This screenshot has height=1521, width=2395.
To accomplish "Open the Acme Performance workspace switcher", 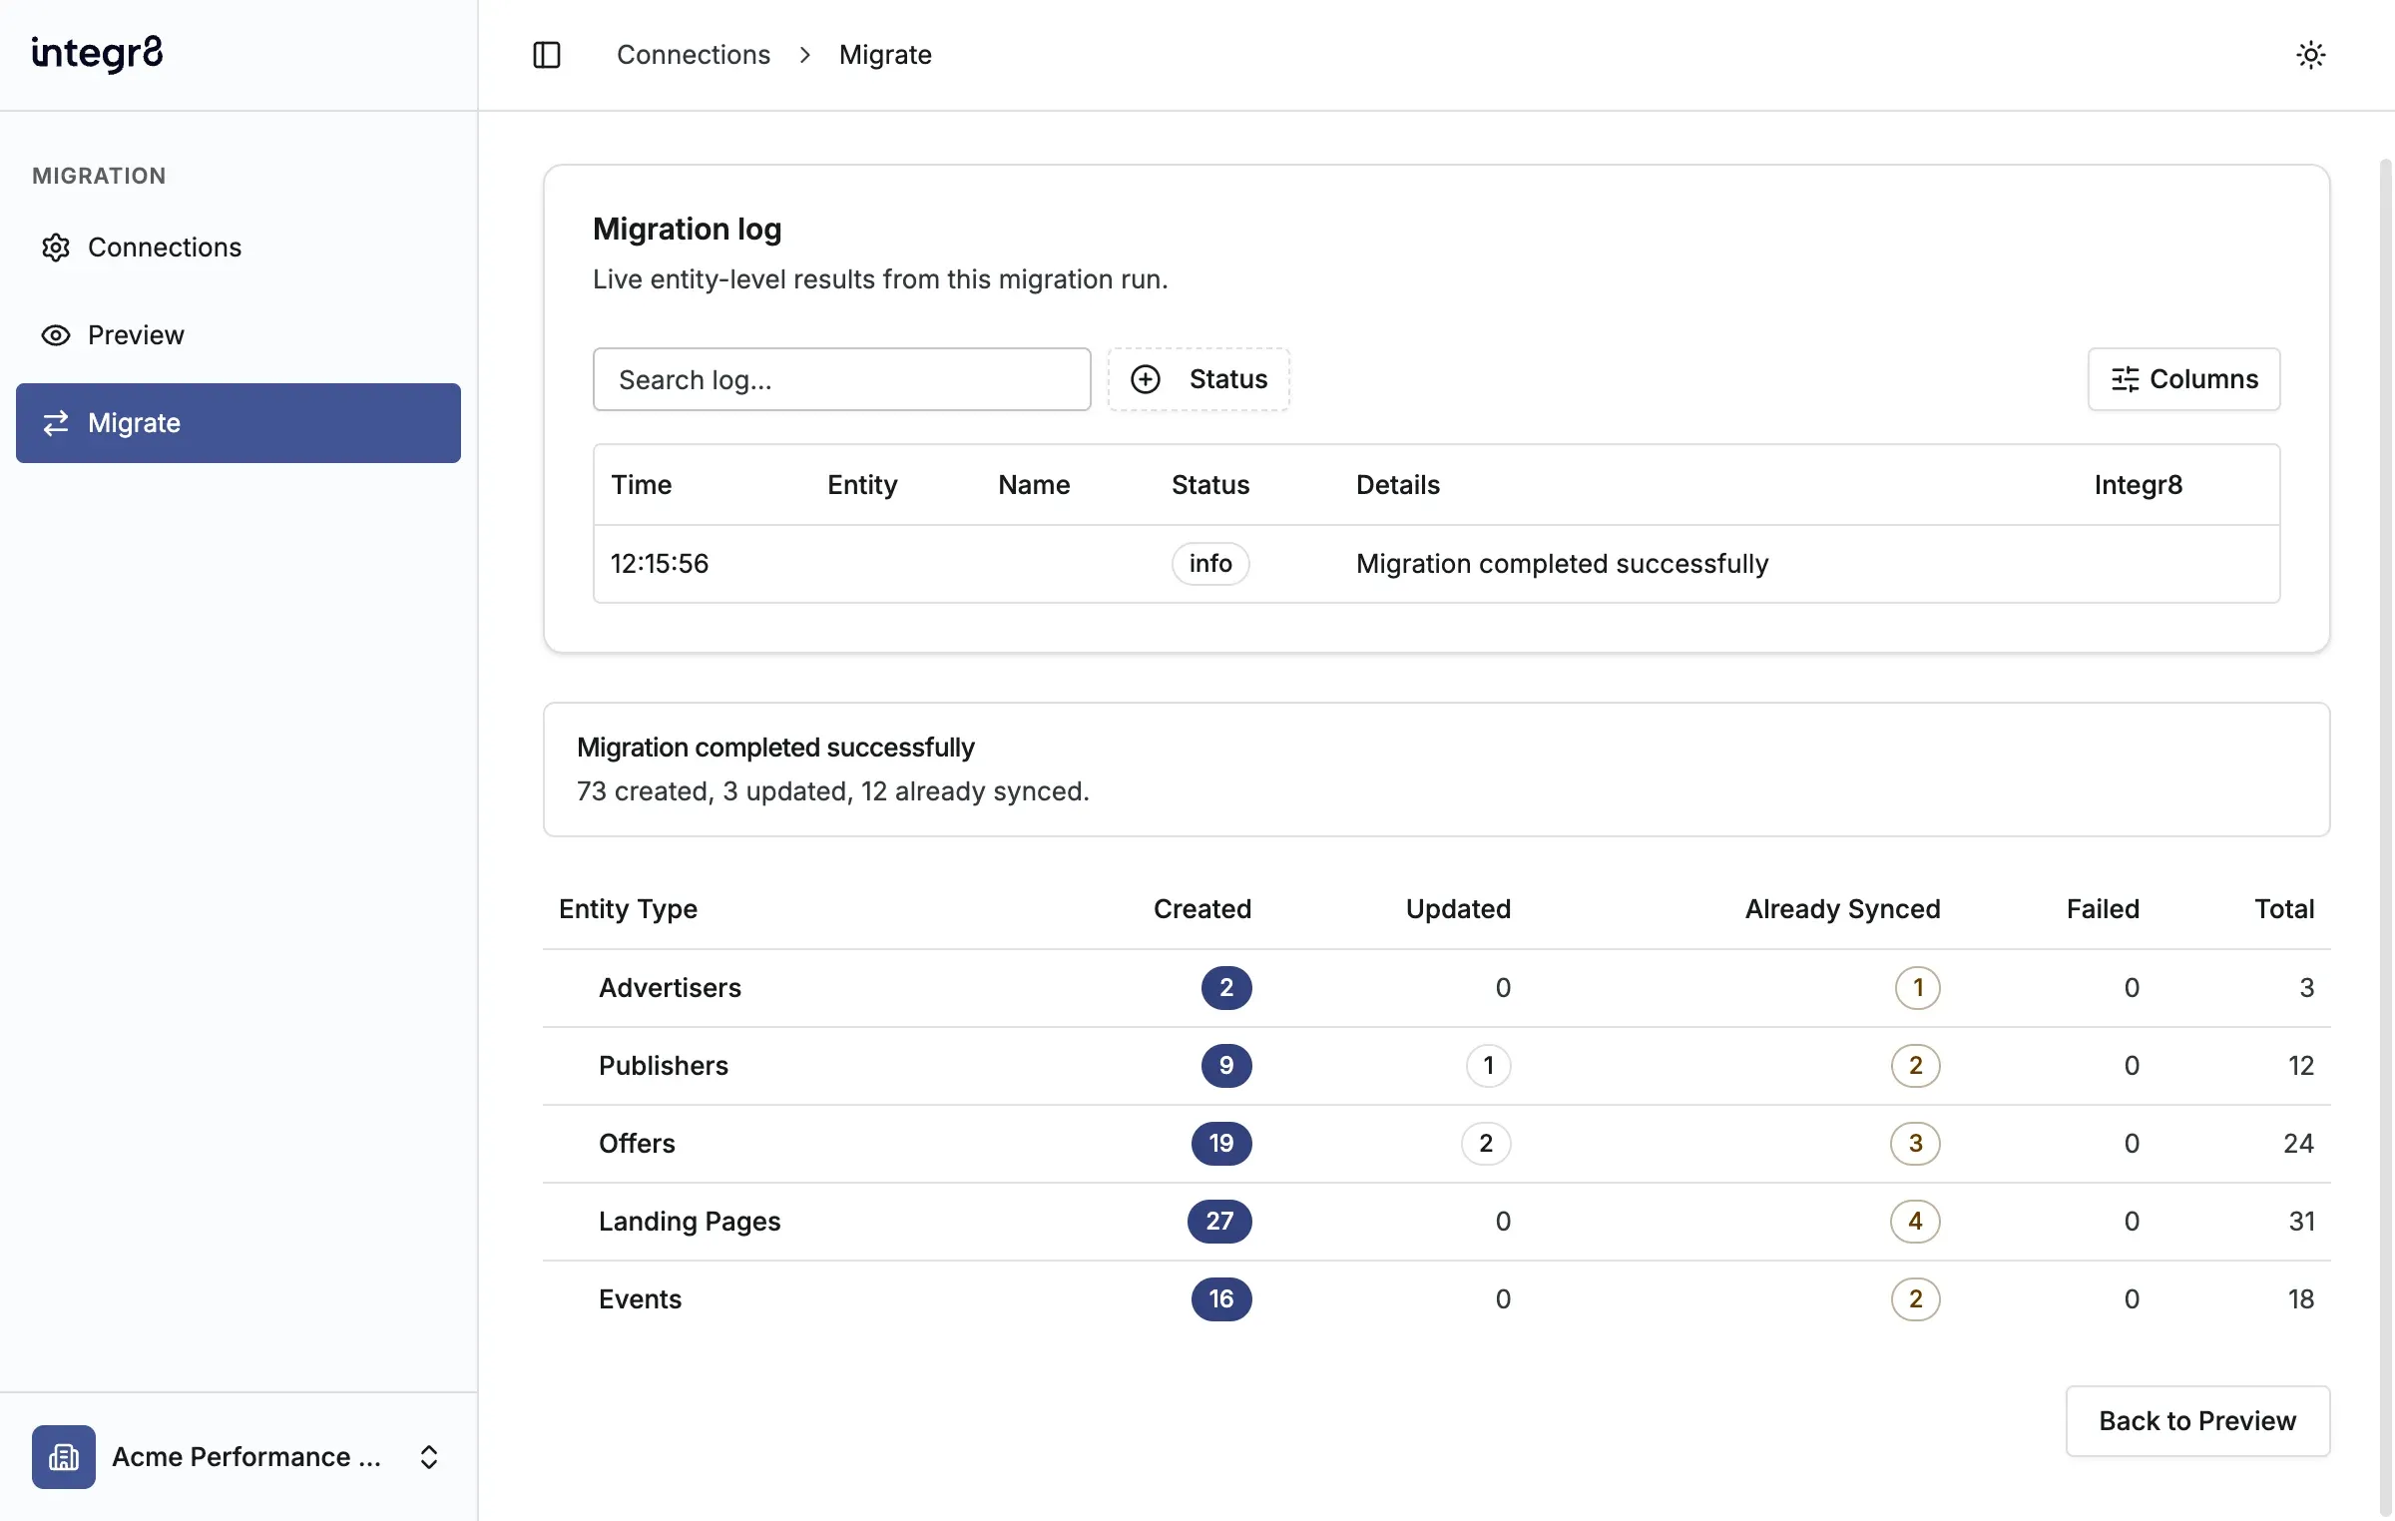I will [x=239, y=1457].
